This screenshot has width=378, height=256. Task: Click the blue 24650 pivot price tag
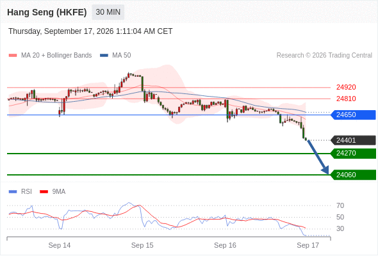click(x=353, y=115)
